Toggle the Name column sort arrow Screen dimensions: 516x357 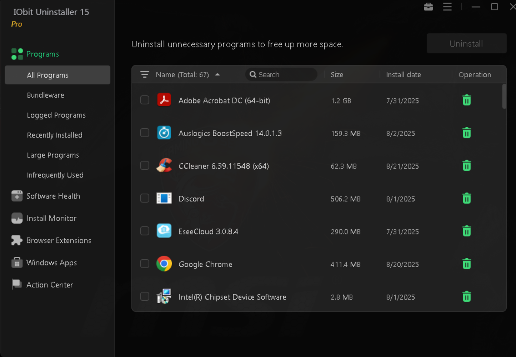coord(218,74)
